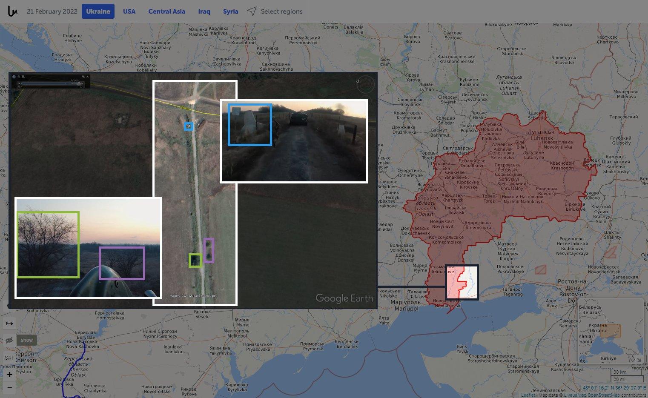Zoom out with the minus icon
Screen dimensions: 648x398
(9, 388)
